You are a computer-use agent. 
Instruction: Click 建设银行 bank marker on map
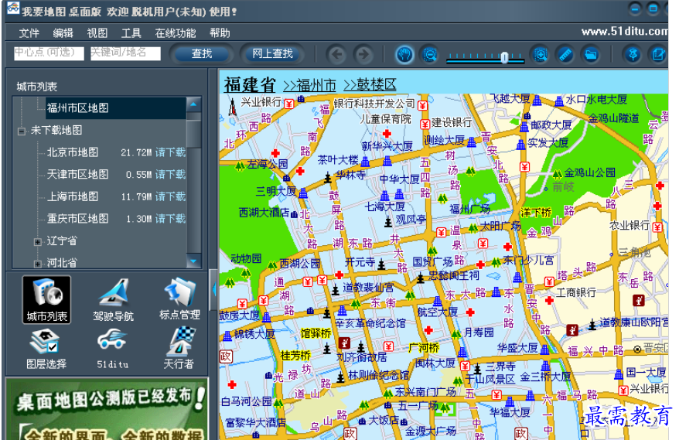pos(425,124)
